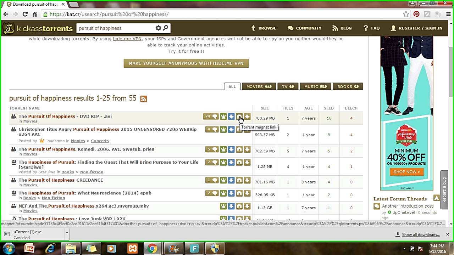Screen dimensions: 454x255
Task: Sort results by the SIZE column
Action: (265, 108)
